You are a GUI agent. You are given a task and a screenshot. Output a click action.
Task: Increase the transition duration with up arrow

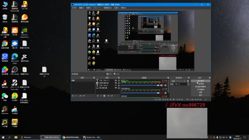coord(188,83)
